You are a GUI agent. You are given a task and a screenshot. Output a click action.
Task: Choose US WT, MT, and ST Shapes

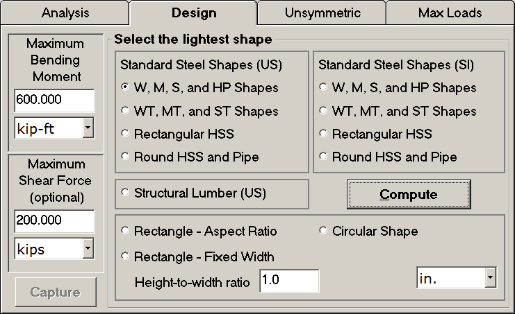coord(125,111)
